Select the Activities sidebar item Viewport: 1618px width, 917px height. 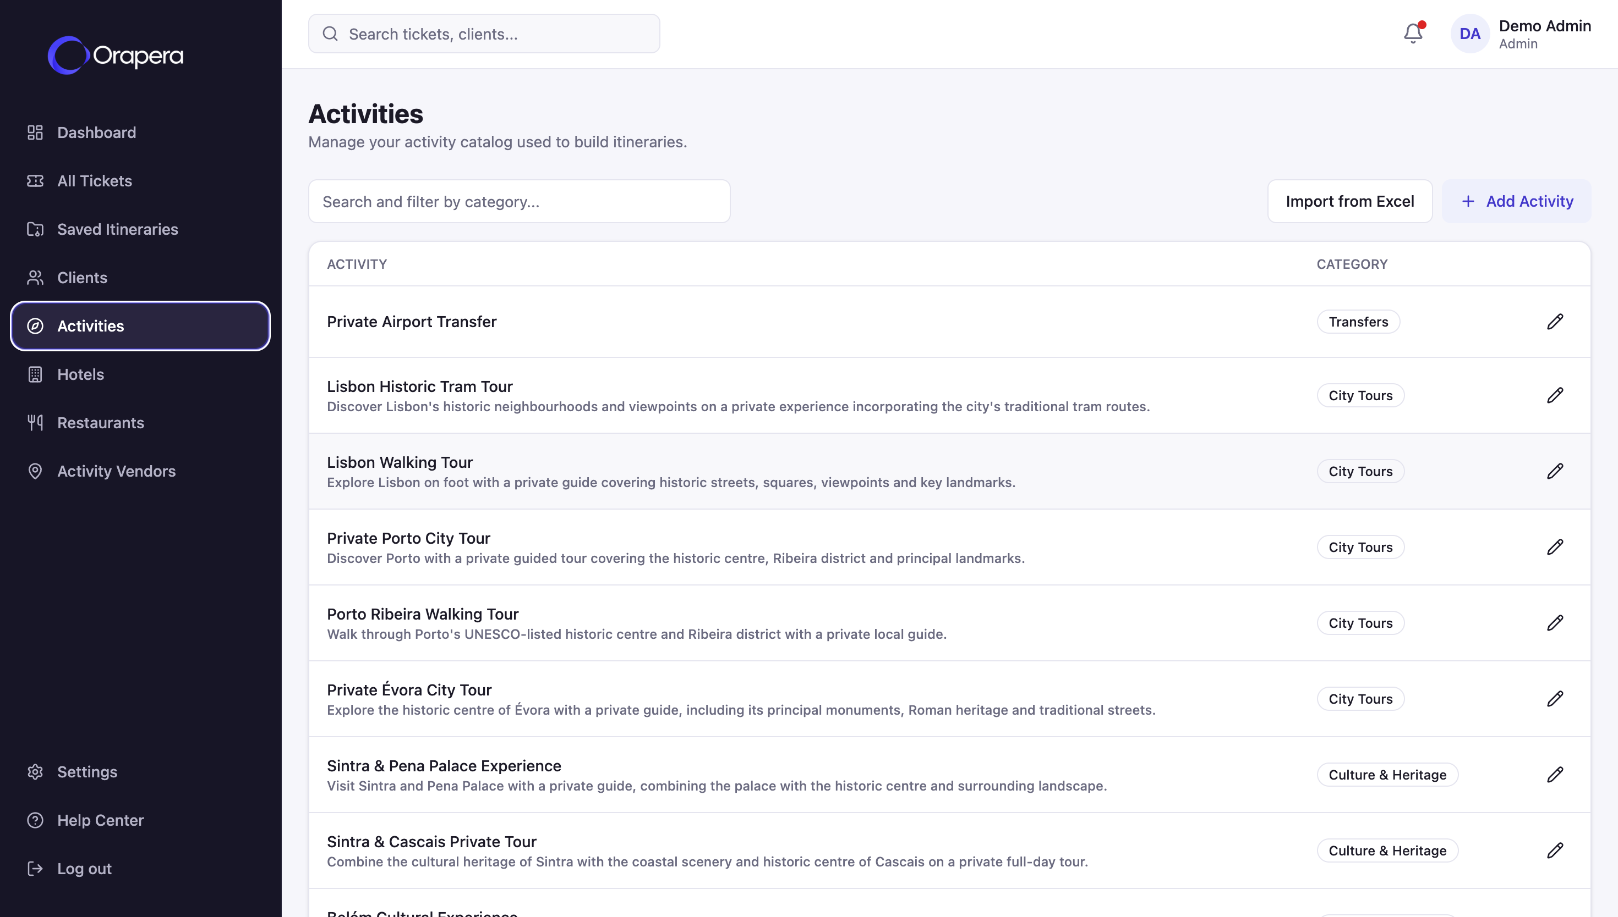point(140,326)
